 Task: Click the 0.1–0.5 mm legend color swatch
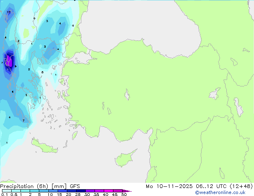coord(7,191)
